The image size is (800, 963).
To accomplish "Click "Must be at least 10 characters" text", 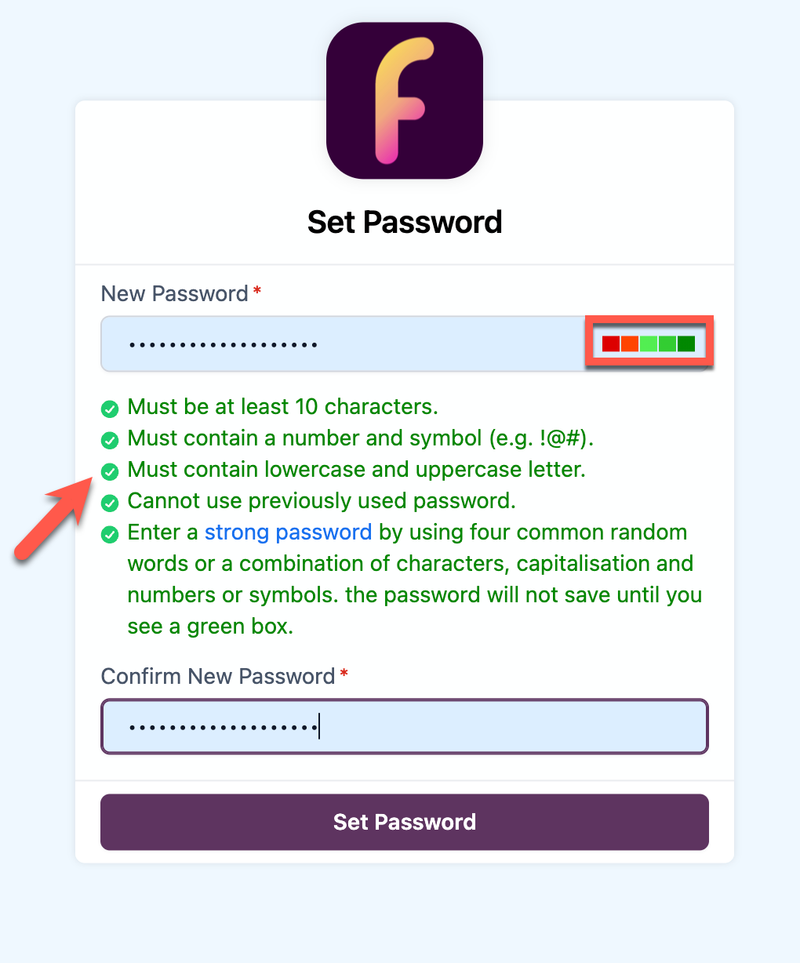I will (x=282, y=407).
